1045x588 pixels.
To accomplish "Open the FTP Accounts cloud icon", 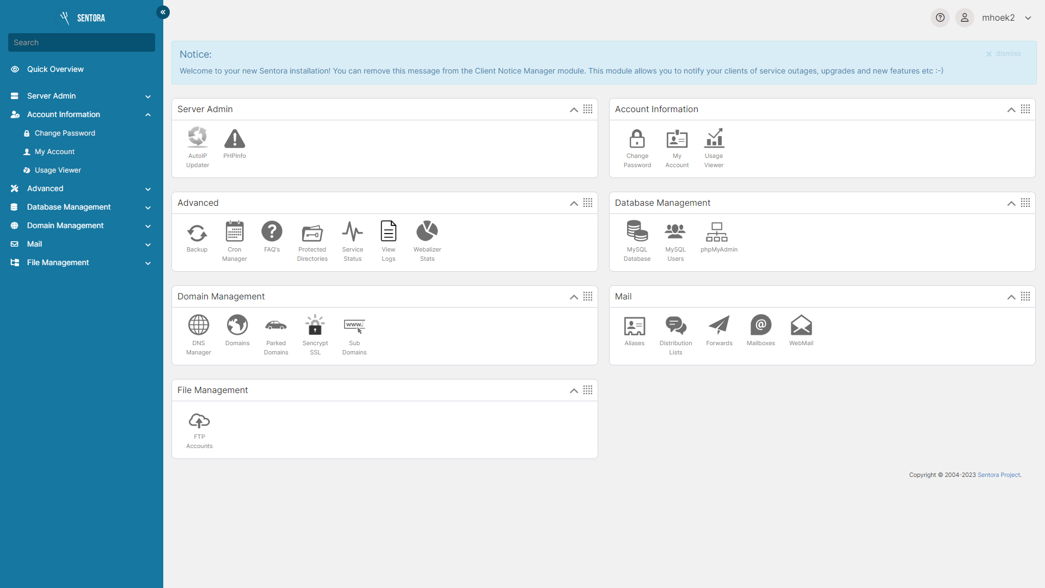I will click(x=199, y=421).
